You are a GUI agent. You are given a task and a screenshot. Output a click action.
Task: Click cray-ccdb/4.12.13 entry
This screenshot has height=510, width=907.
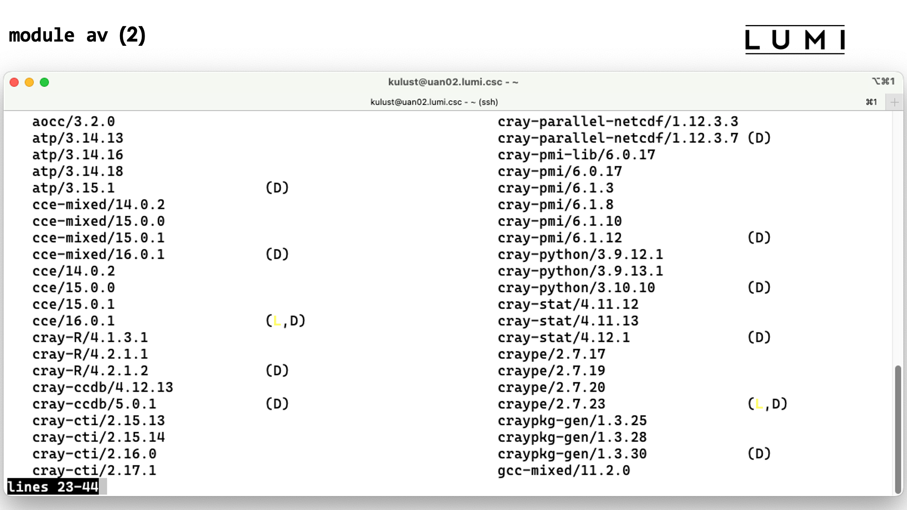(x=103, y=387)
